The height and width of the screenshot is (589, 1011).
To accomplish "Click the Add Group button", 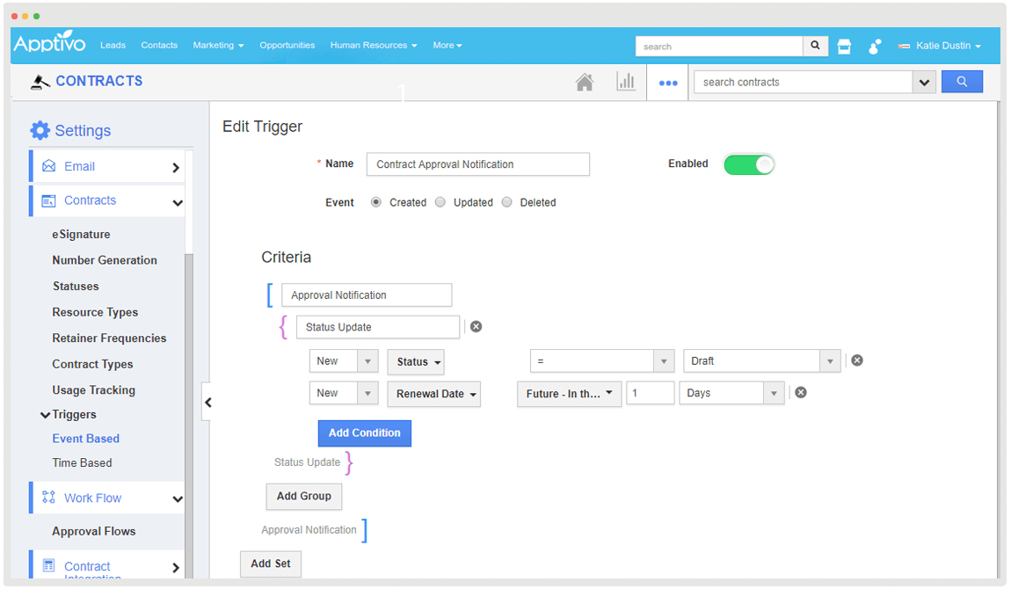I will click(x=303, y=497).
